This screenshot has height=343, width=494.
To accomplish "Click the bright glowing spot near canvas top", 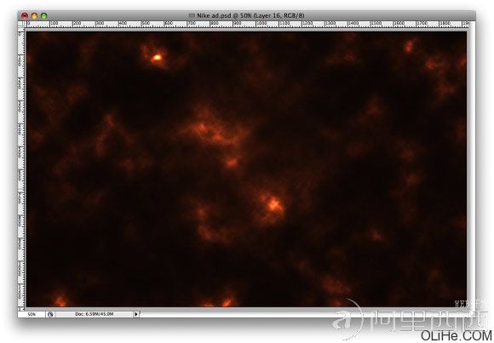I will click(x=157, y=58).
